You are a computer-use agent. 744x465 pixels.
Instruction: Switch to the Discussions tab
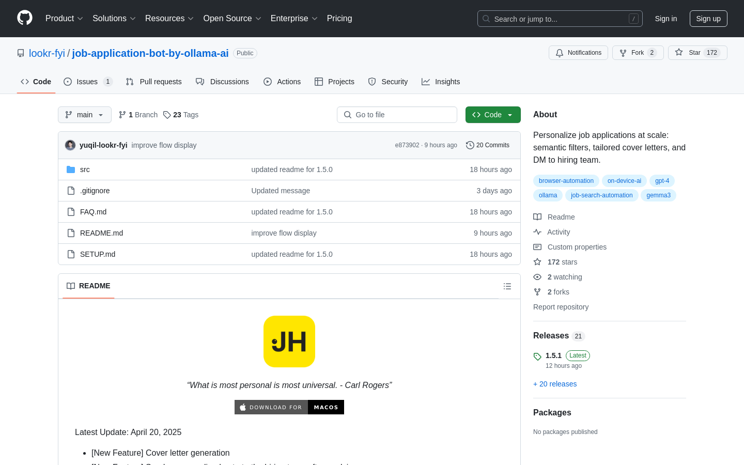(222, 82)
